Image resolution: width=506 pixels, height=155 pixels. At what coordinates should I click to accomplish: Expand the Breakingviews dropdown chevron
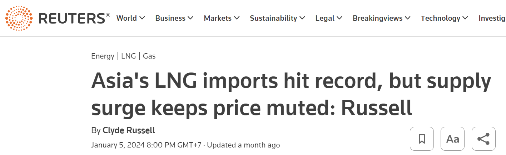pos(408,18)
